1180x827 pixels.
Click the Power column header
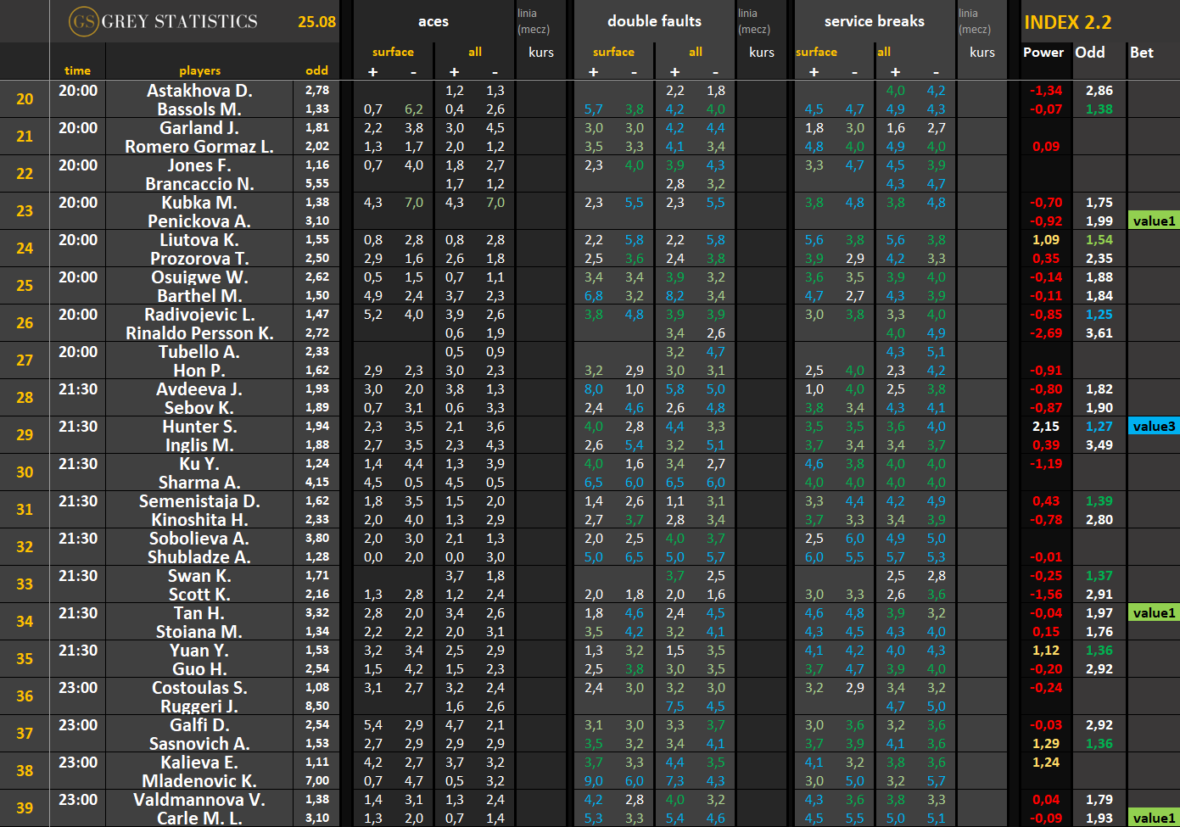click(1043, 53)
